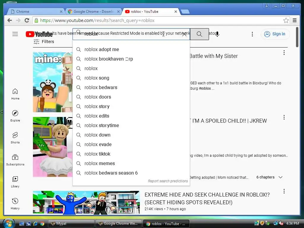
Task: Open Library in the sidebar
Action: click(15, 182)
